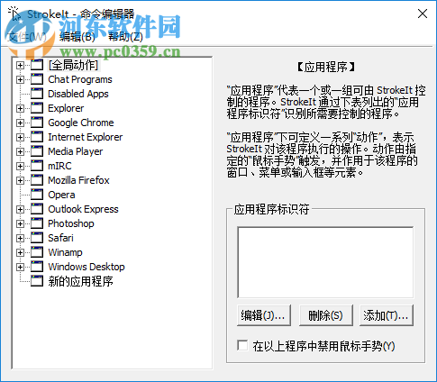This screenshot has height=382, width=437.
Task: Select Windows Desktop in the tree
Action: click(x=86, y=267)
